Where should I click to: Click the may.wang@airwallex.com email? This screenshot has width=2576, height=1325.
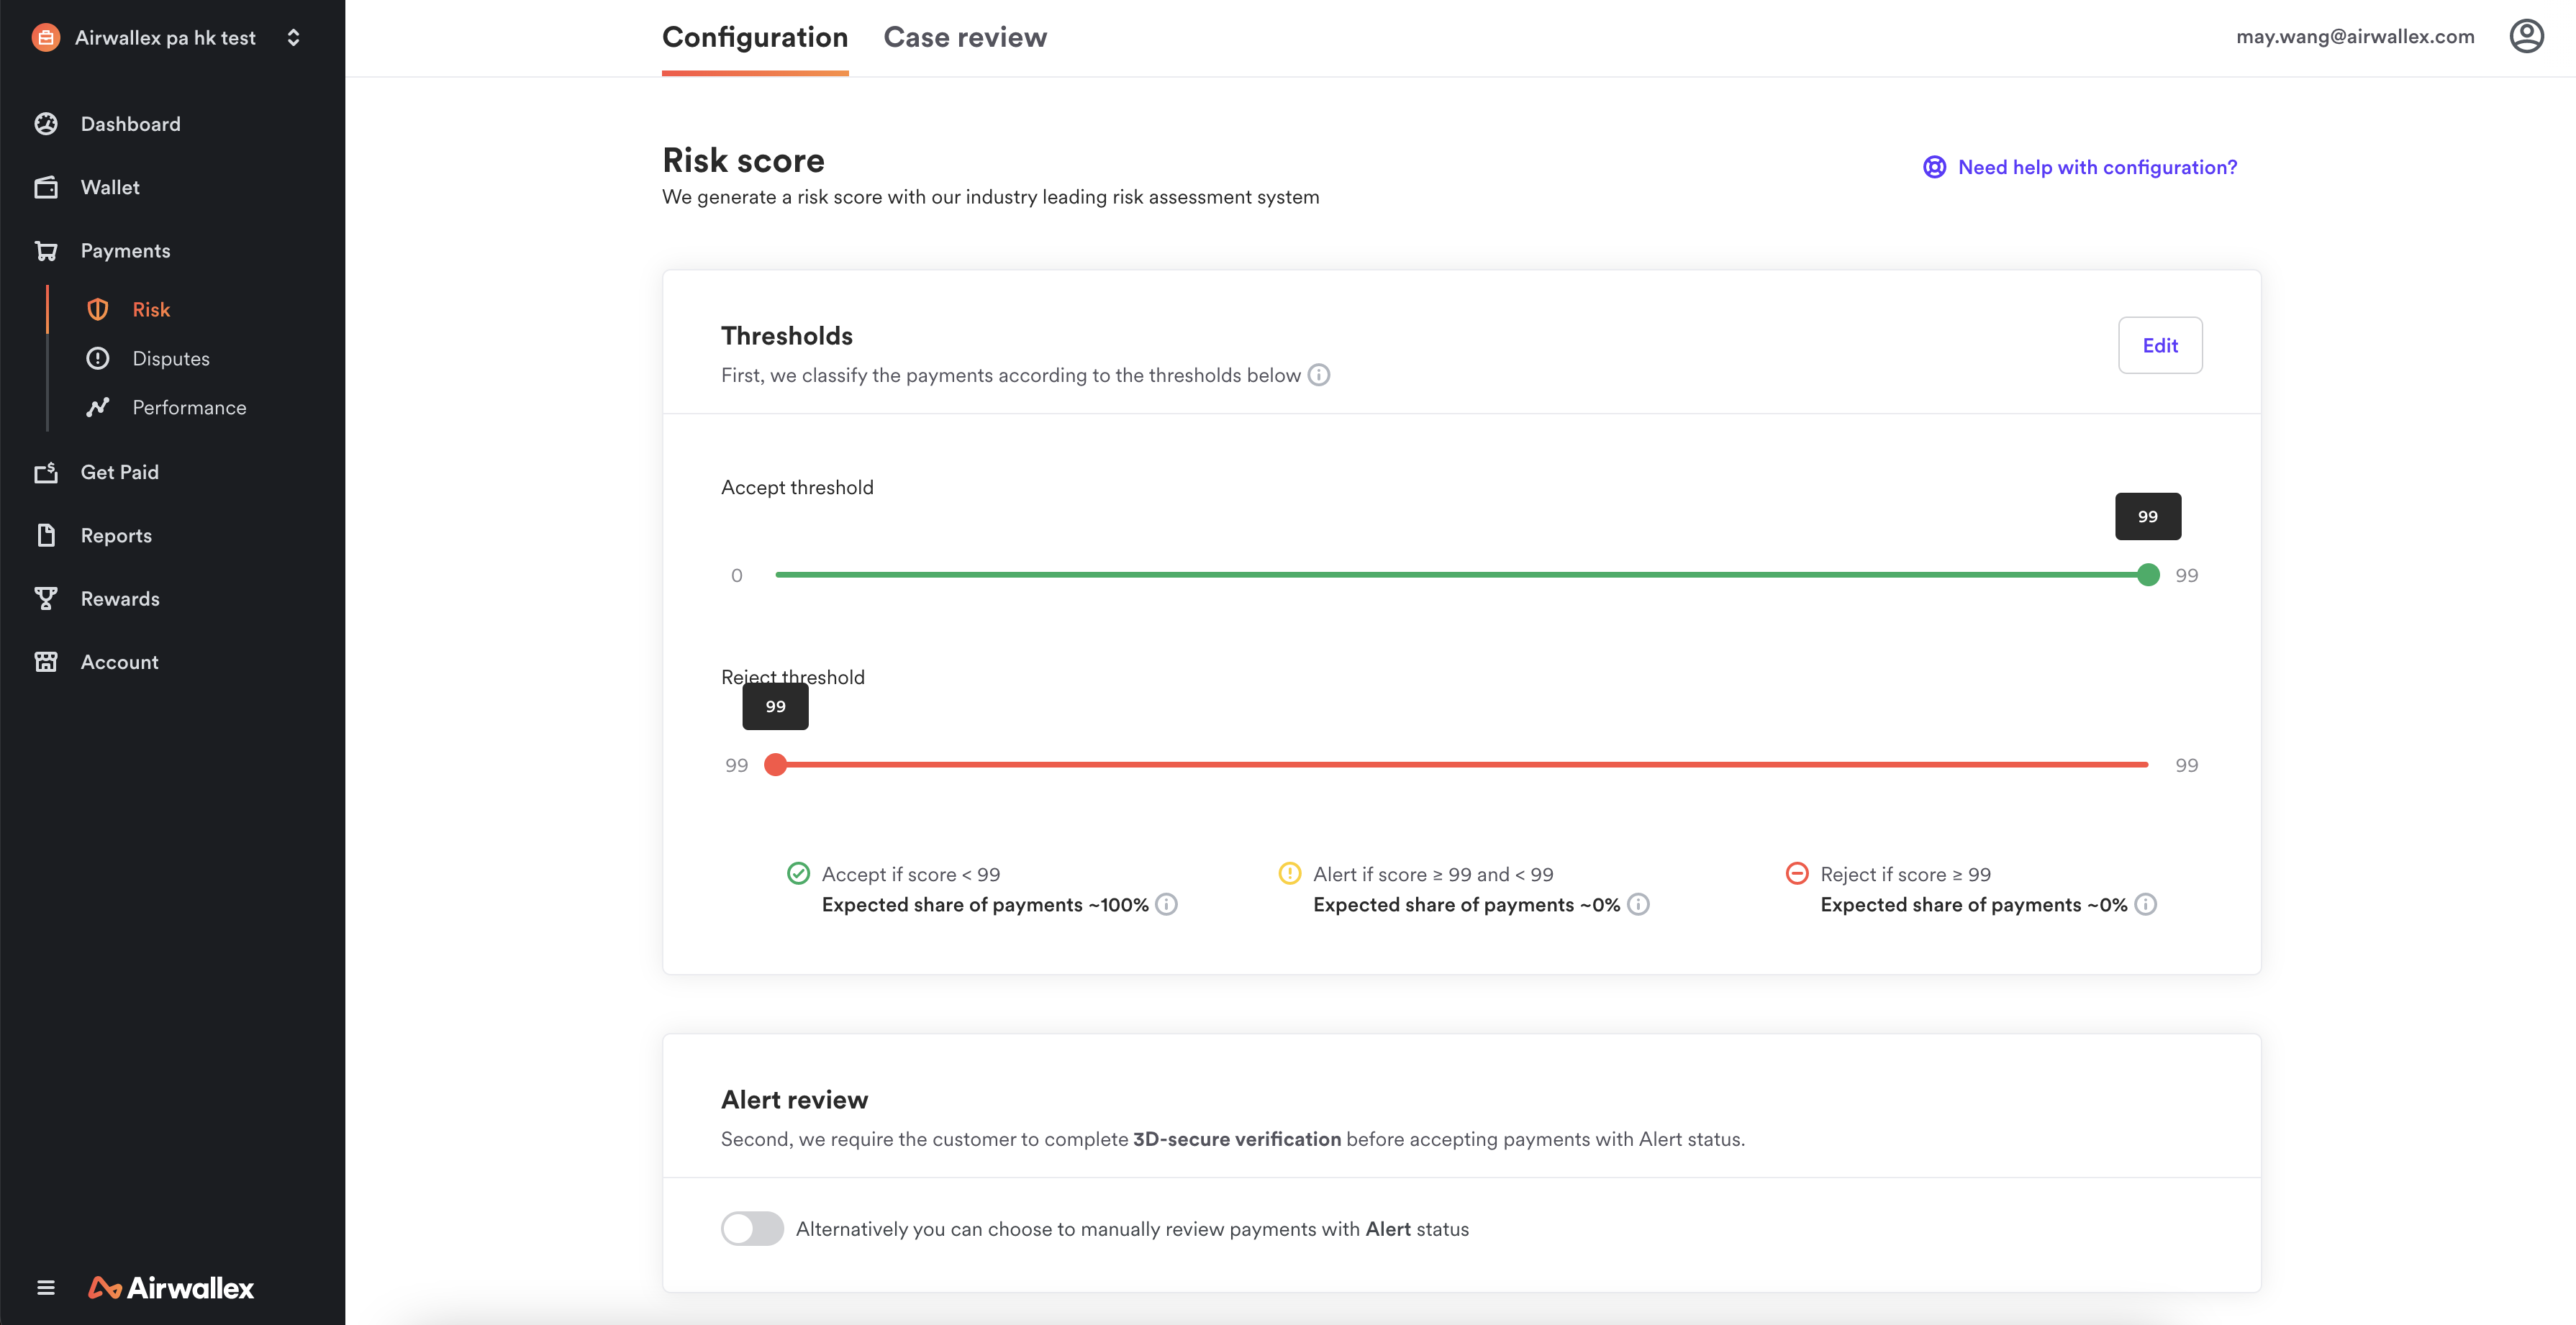click(x=2355, y=36)
